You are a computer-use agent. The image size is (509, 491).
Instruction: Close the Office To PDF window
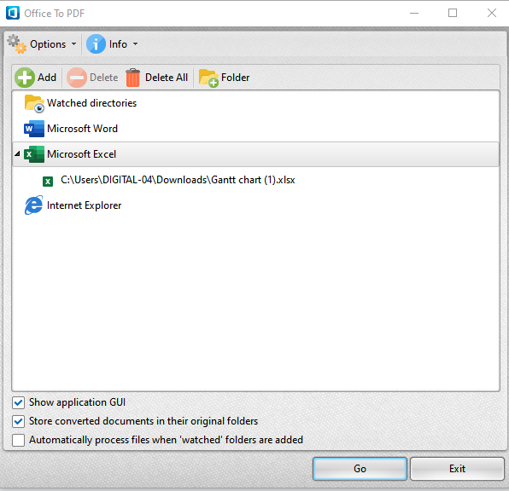coord(491,13)
